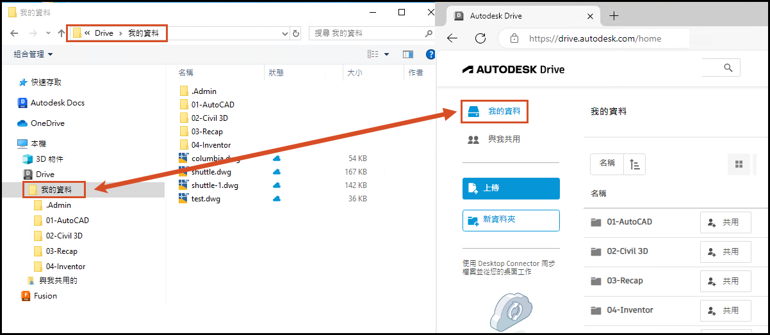The height and width of the screenshot is (335, 770).
Task: Click the 上傳 upload button
Action: pos(511,189)
